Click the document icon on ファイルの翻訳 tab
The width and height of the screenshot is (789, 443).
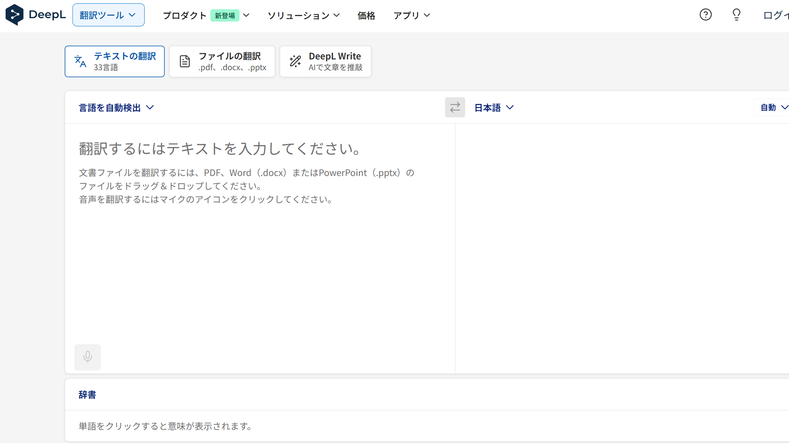click(x=184, y=61)
